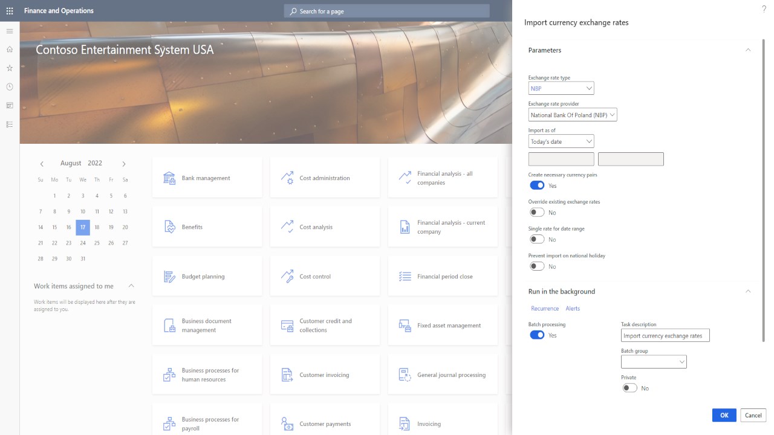
Task: Collapse Run in the background section
Action: pyautogui.click(x=748, y=291)
